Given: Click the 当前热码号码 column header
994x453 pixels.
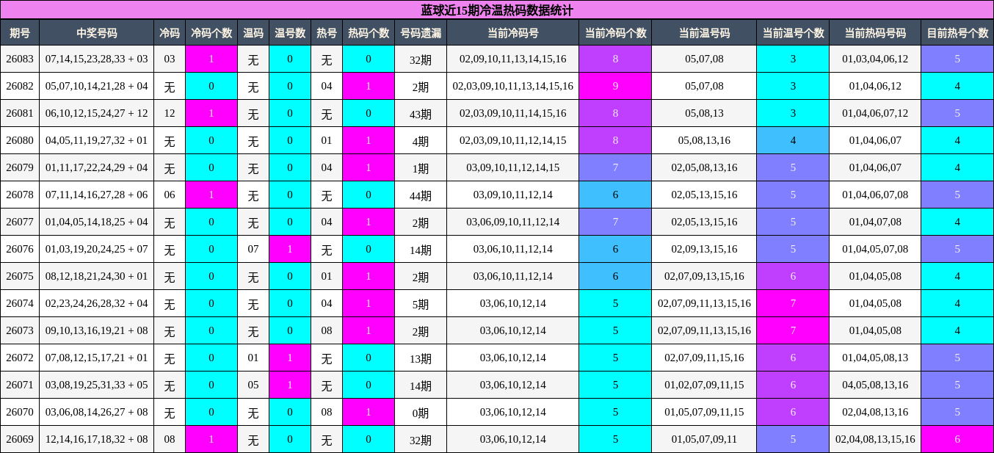Looking at the screenshot, I should (x=875, y=32).
